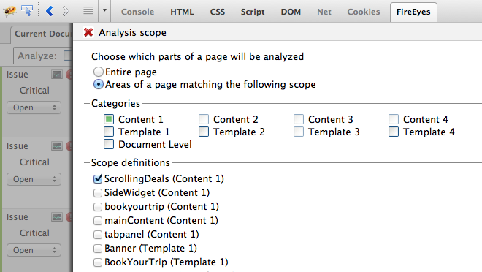Viewport: 482px width, 272px height.
Task: Open the Script tab
Action: coord(253,12)
